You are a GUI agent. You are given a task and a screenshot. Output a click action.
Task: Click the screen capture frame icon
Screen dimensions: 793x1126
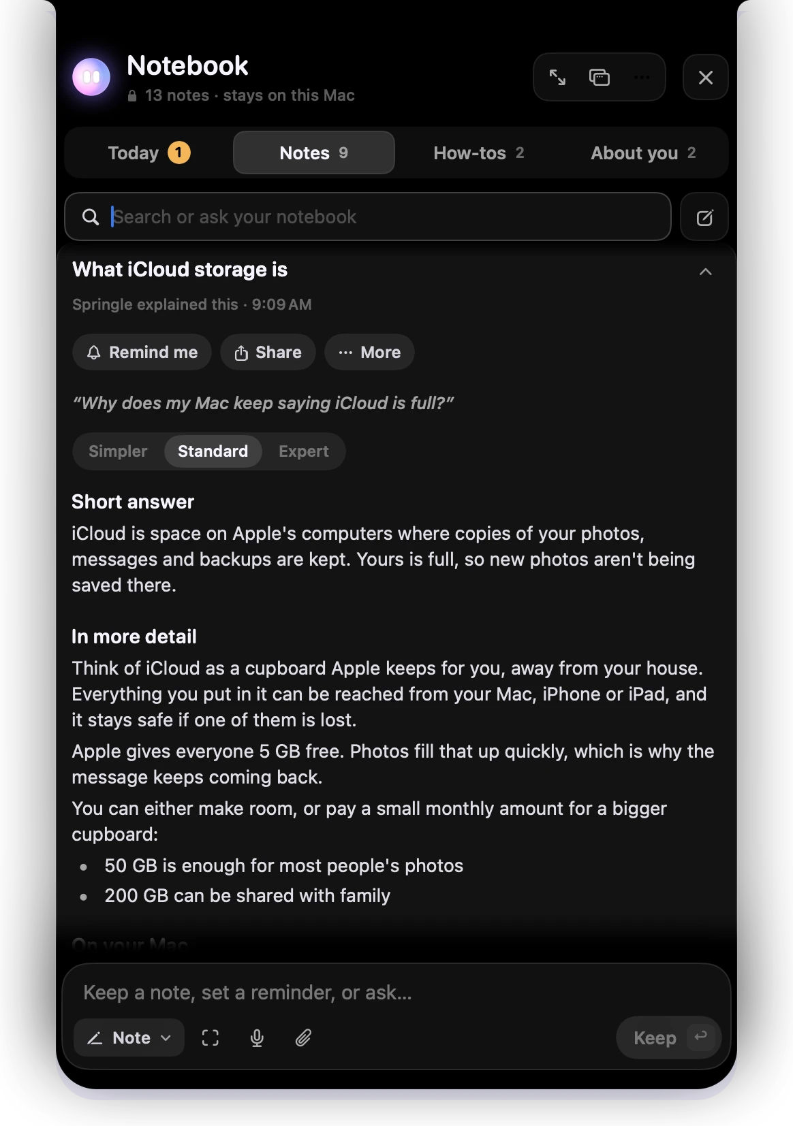pyautogui.click(x=211, y=1037)
